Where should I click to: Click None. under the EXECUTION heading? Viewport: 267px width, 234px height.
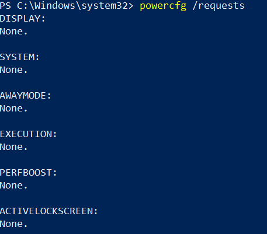[x=14, y=147]
